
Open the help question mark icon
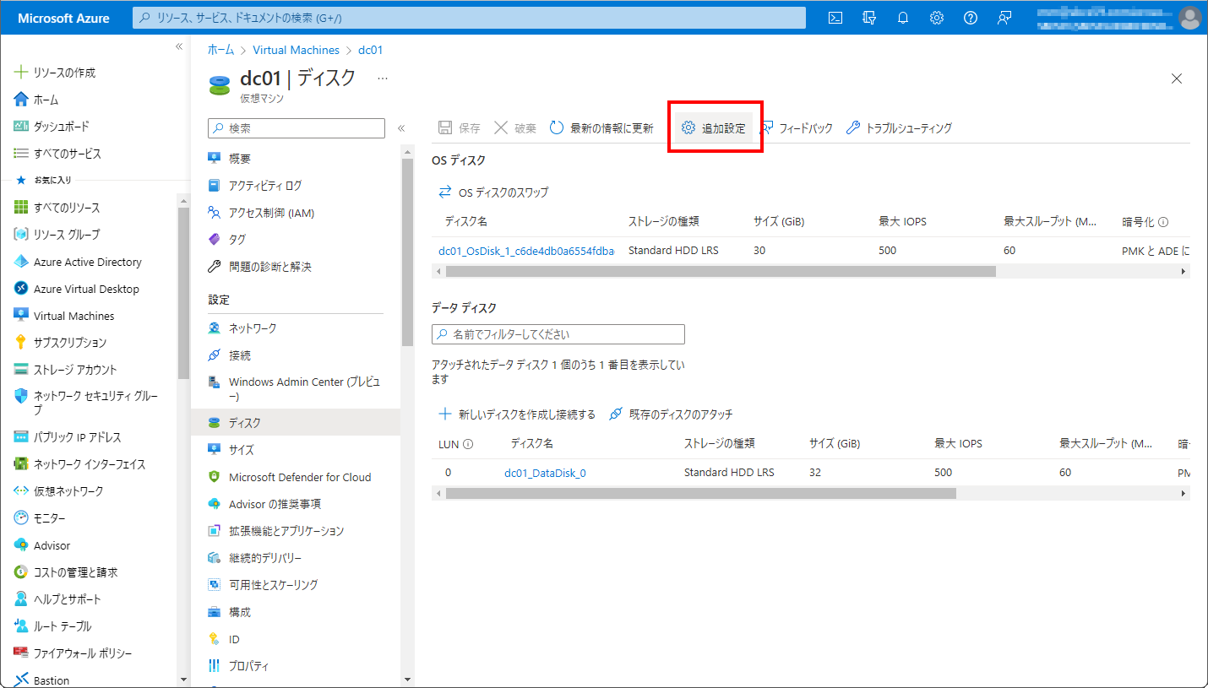(x=971, y=18)
